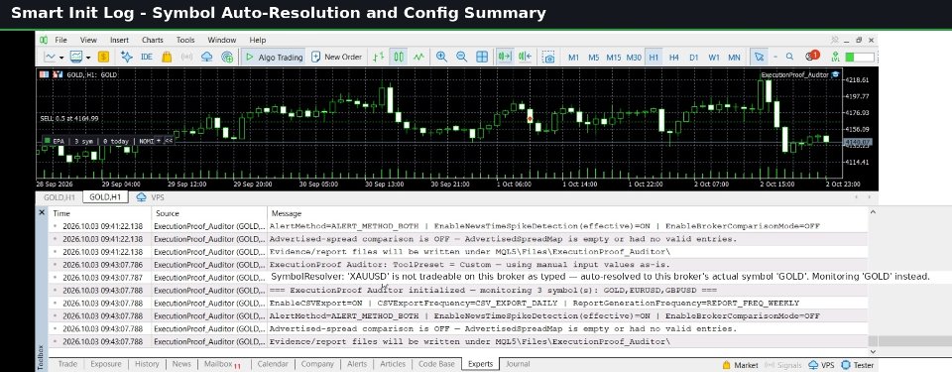The height and width of the screenshot is (372, 952).
Task: Zoom in on the chart
Action: [x=441, y=57]
